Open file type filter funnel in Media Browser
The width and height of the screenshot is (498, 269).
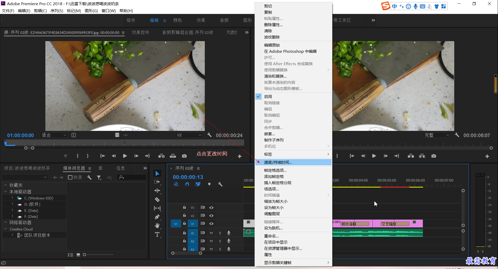point(99,177)
